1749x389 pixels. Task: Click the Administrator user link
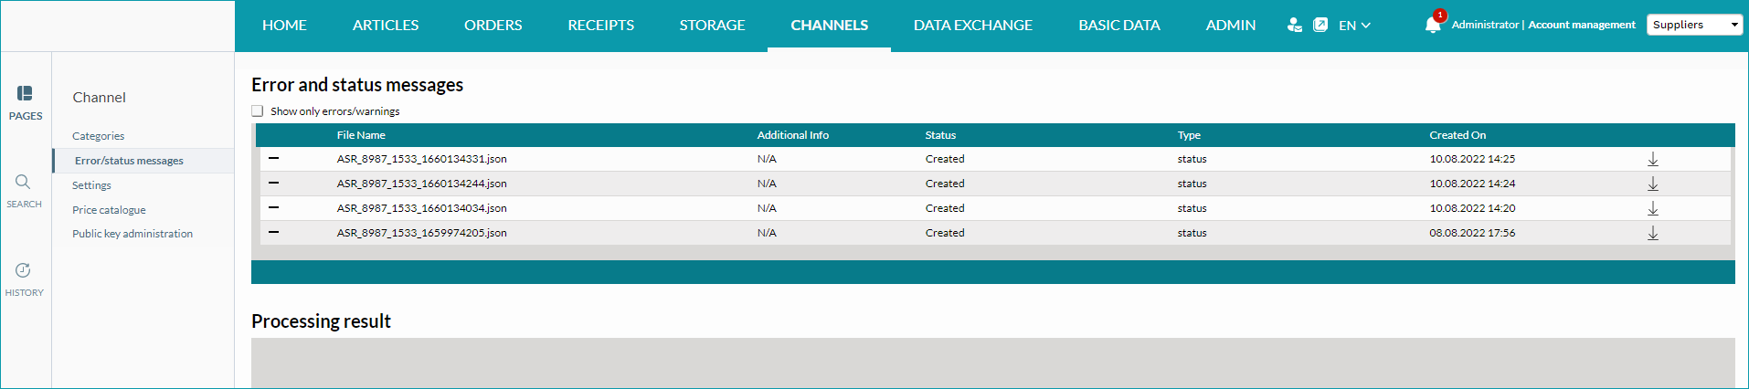point(1485,25)
